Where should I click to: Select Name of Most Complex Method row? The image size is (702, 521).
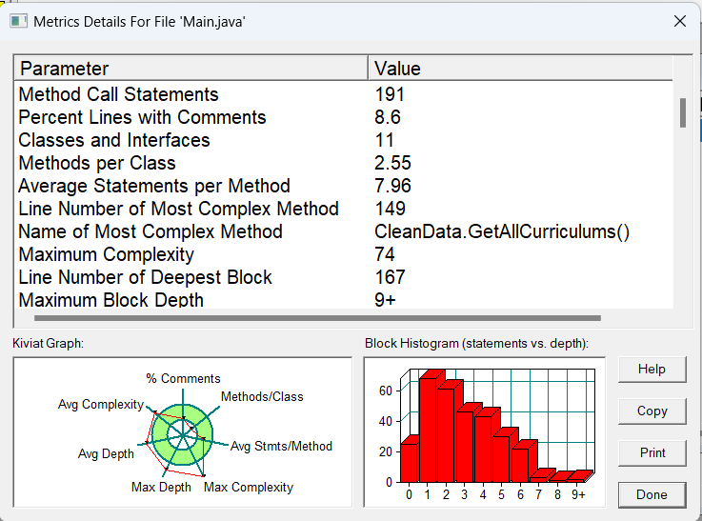150,231
